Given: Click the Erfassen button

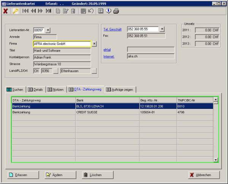Looking at the screenshot, I should pyautogui.click(x=23, y=175).
